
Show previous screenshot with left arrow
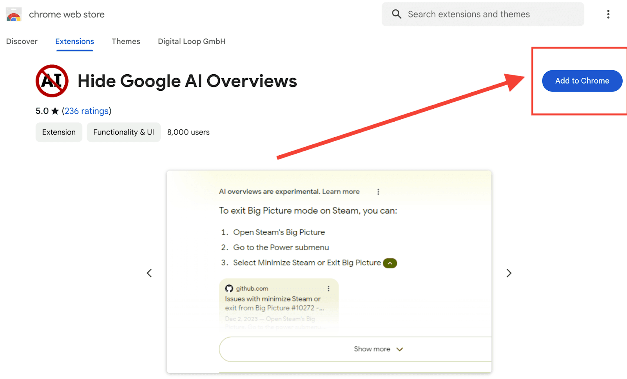tap(149, 273)
